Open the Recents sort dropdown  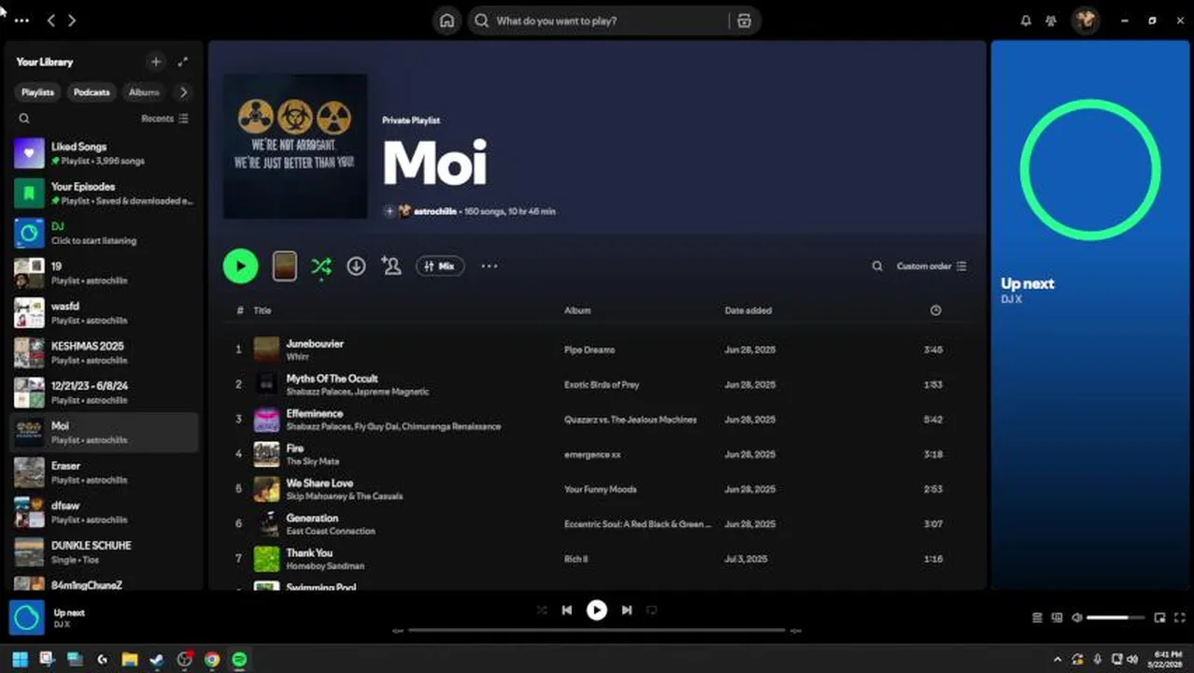coord(164,119)
